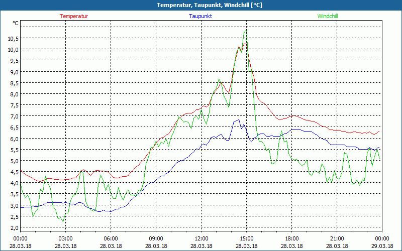Click the green Windchill legend label
The image size is (402, 251).
pos(328,16)
